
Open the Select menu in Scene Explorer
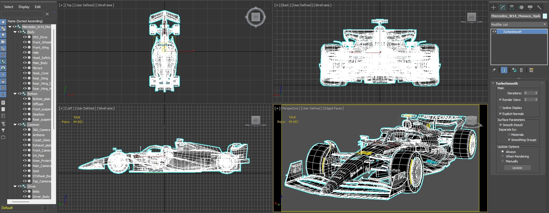pos(9,7)
